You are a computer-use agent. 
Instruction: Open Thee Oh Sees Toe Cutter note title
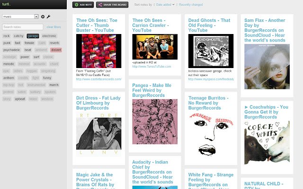pos(97,25)
